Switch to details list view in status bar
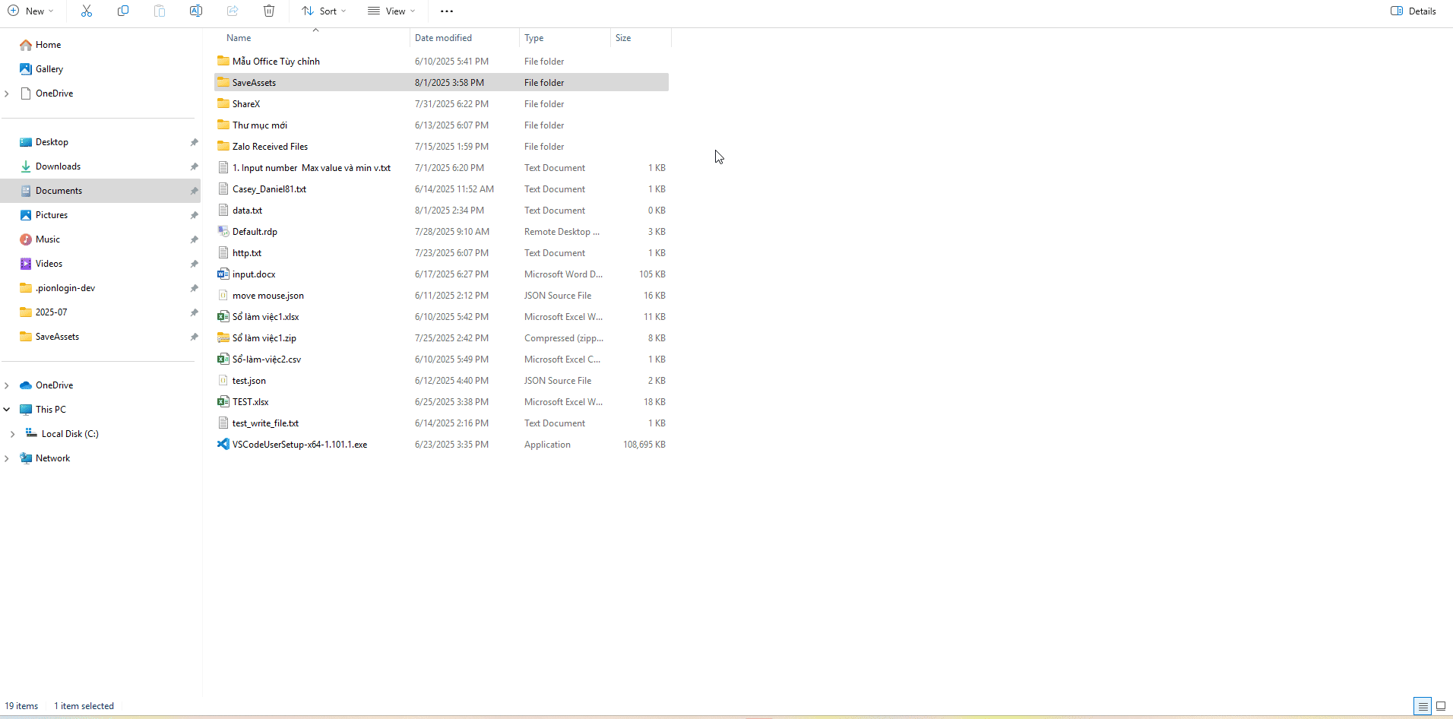1453x719 pixels. pyautogui.click(x=1423, y=706)
